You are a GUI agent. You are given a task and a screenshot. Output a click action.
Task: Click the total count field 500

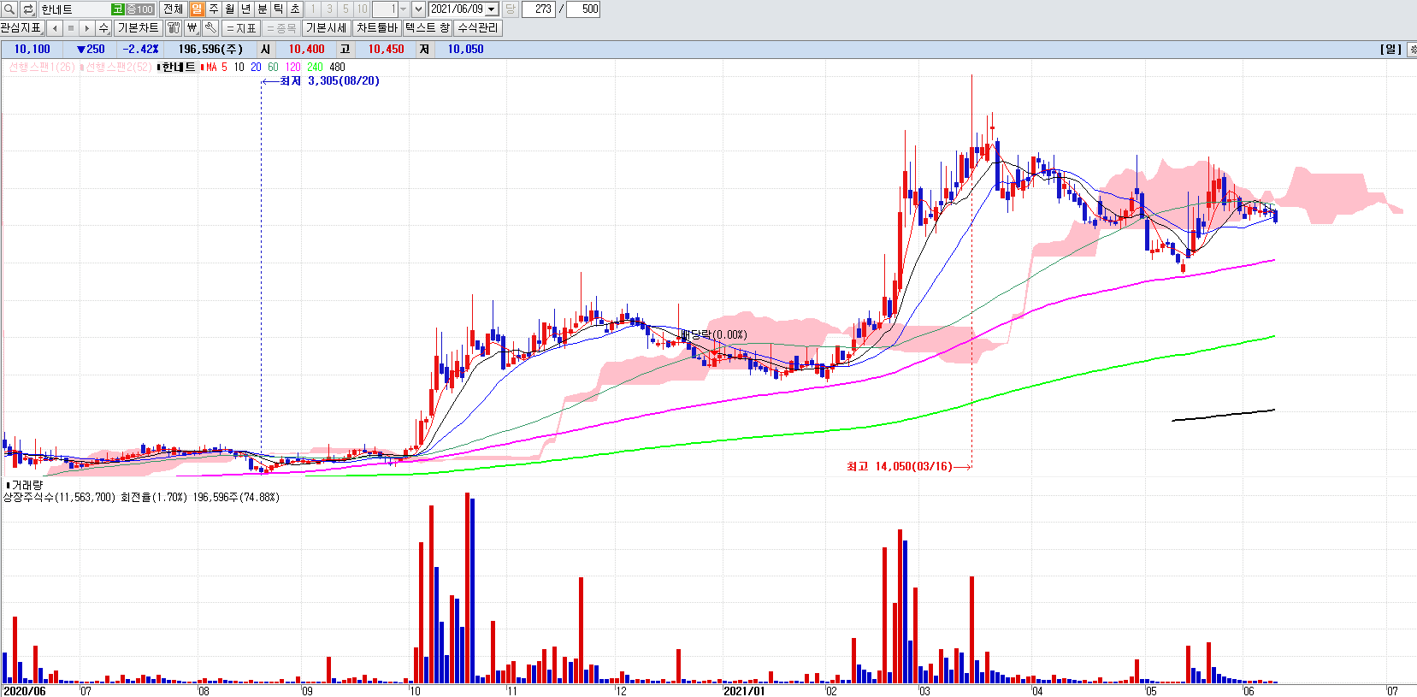point(583,9)
